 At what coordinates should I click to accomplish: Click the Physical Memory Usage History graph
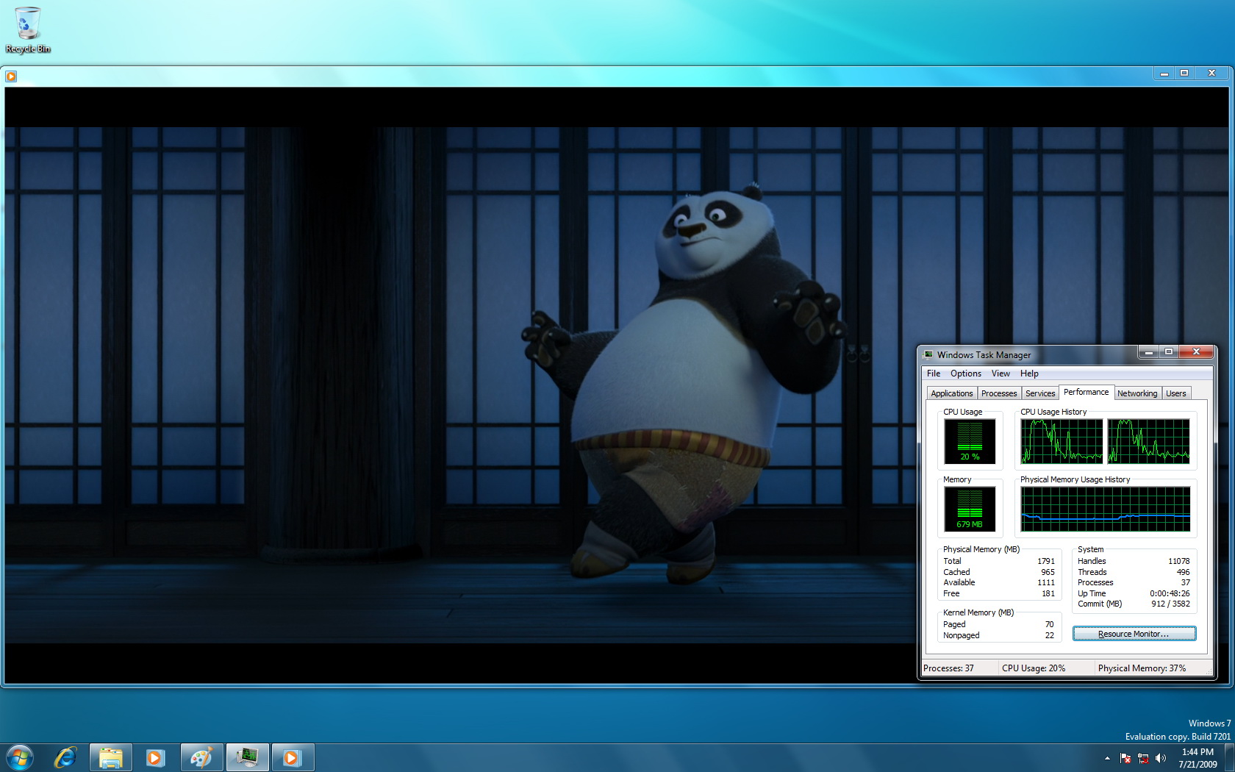(1106, 509)
